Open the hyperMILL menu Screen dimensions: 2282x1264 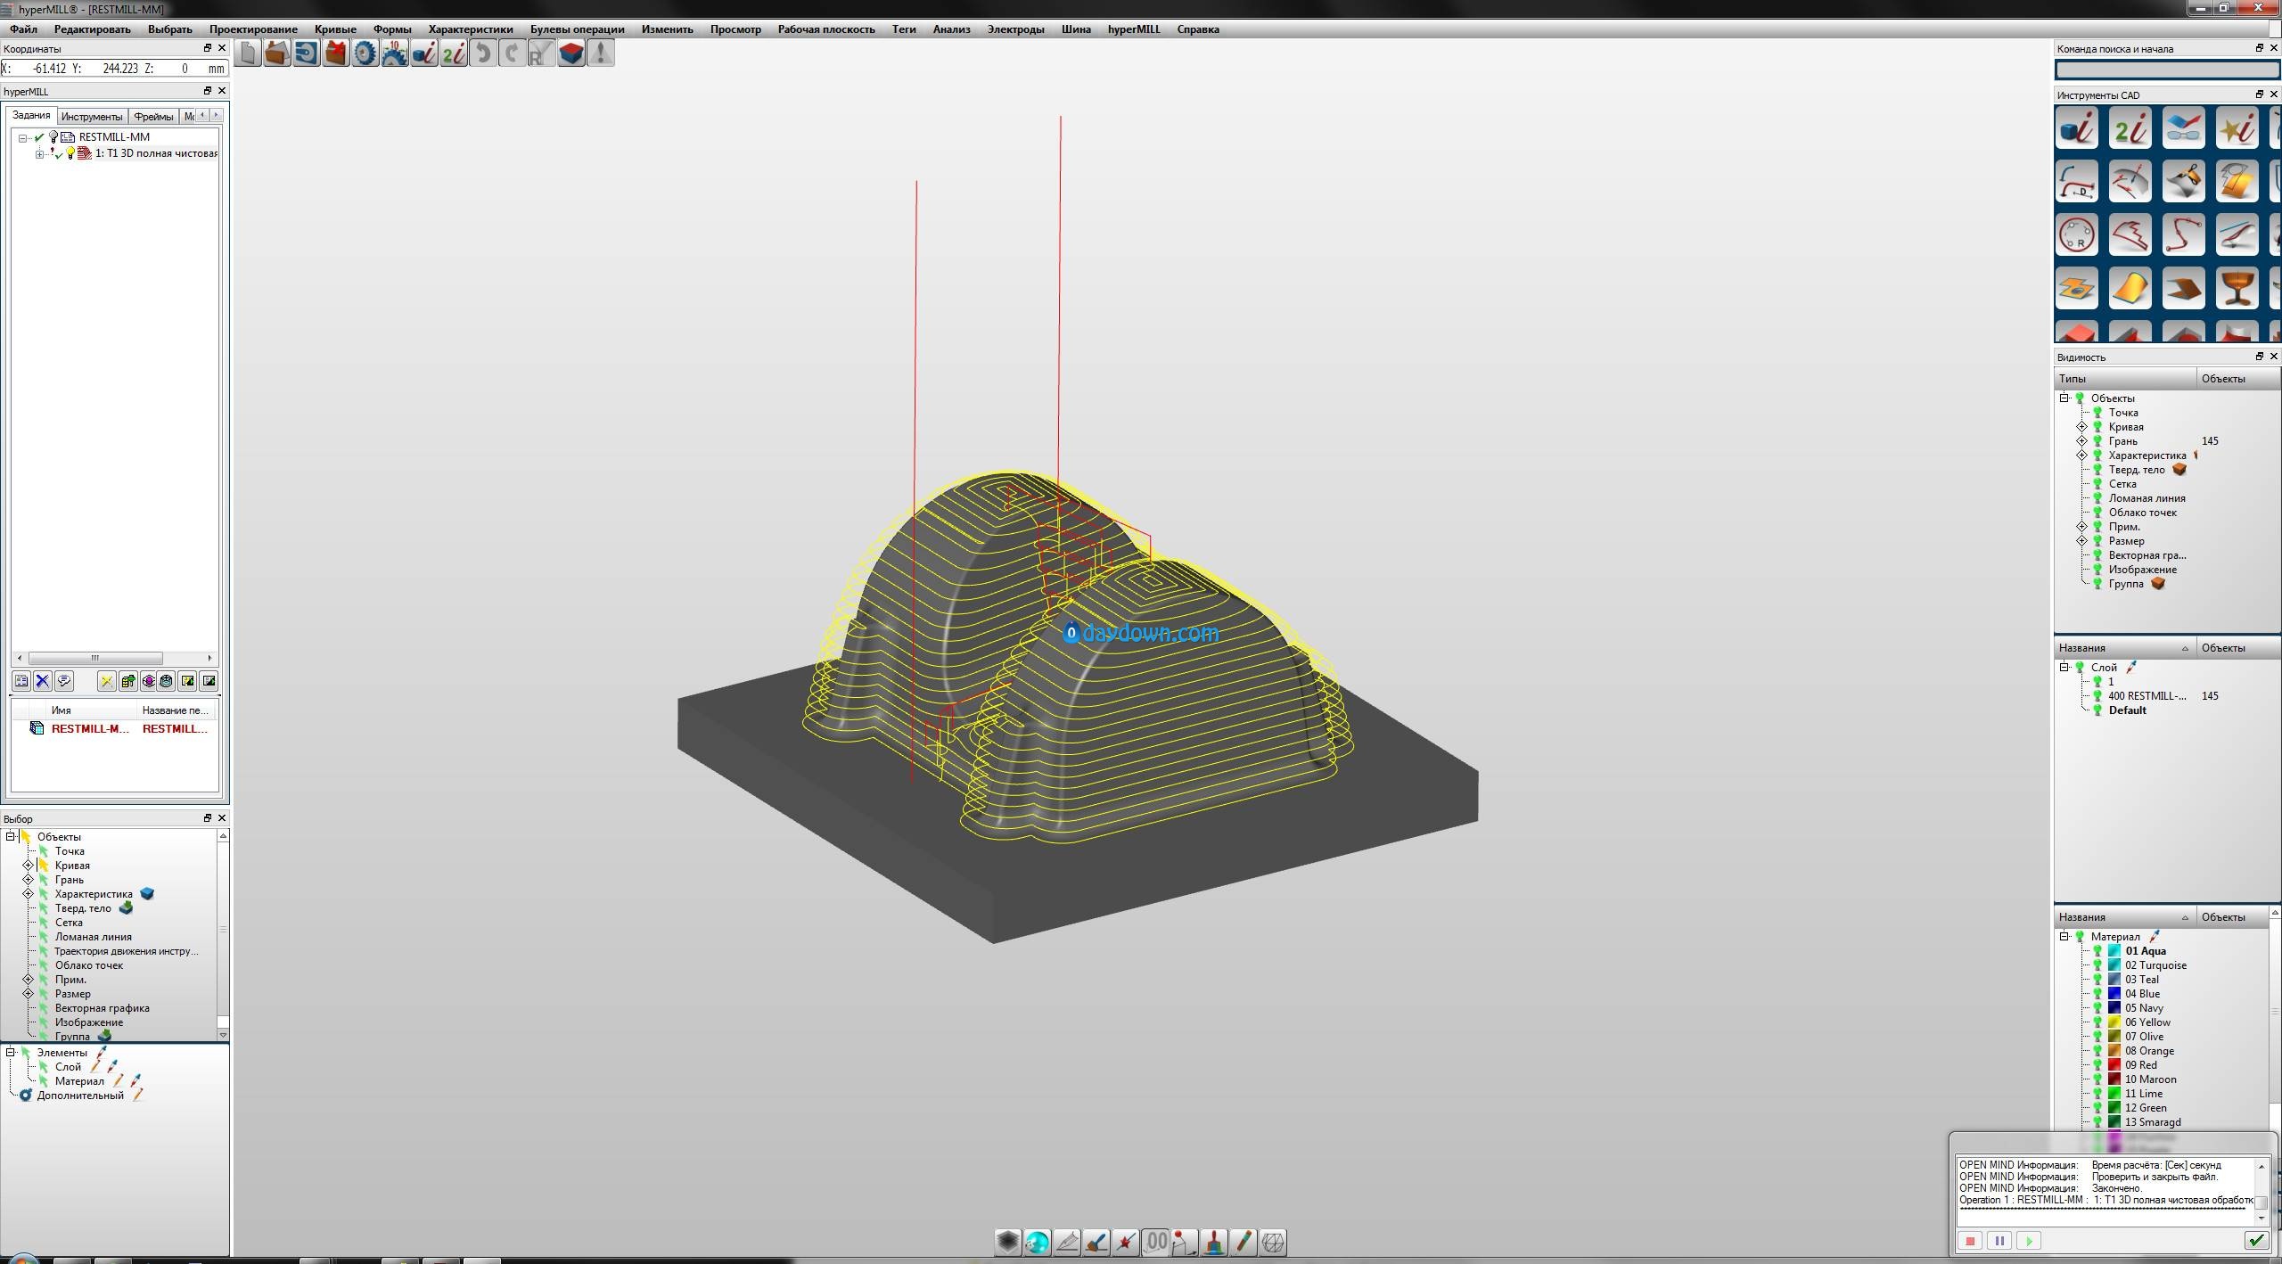pos(1134,29)
